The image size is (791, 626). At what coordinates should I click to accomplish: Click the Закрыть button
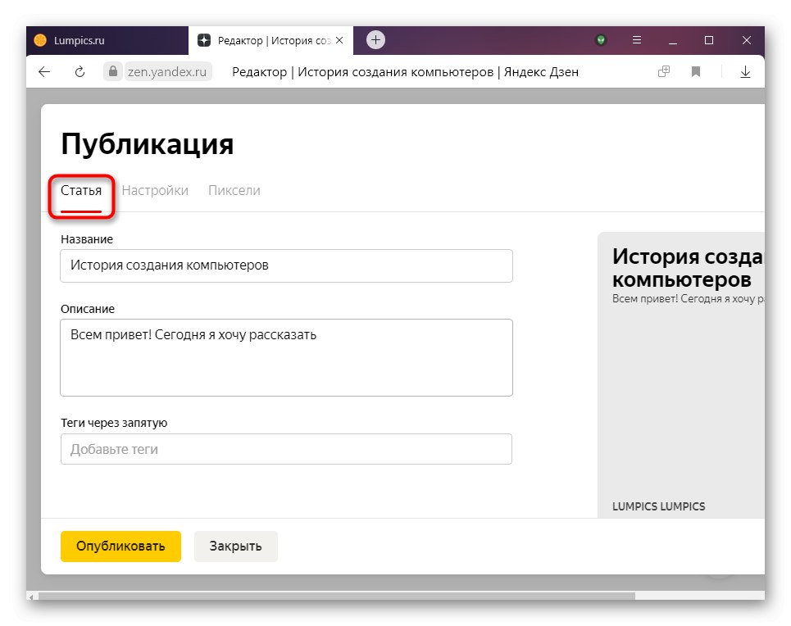[x=235, y=546]
